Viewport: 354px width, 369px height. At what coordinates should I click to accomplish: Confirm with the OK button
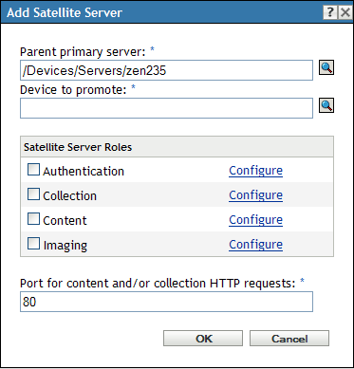click(203, 339)
